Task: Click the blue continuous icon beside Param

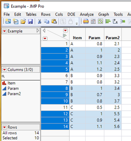Action: point(4,88)
